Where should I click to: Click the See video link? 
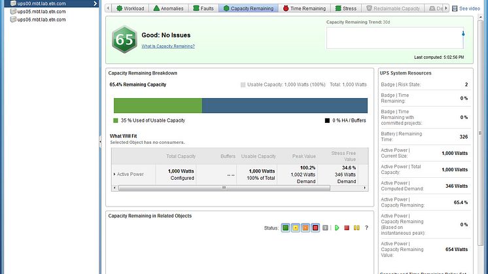[466, 9]
